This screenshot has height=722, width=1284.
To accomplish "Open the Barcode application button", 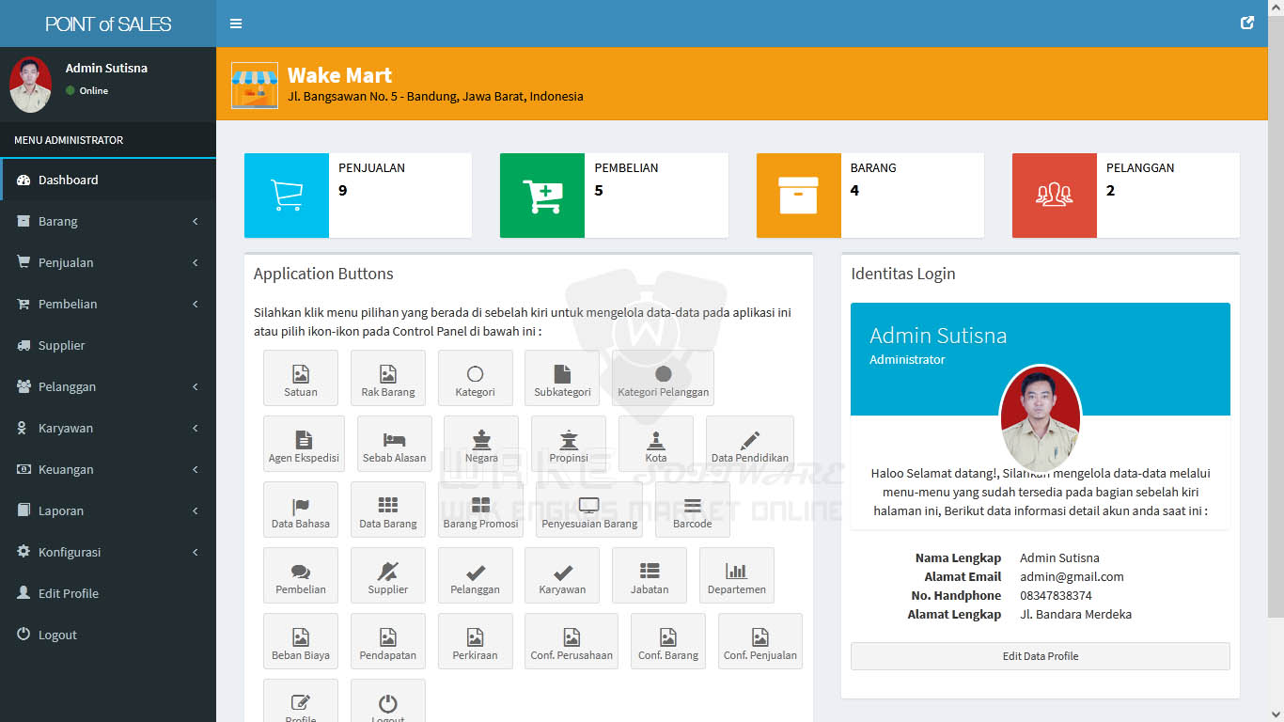I will [693, 510].
